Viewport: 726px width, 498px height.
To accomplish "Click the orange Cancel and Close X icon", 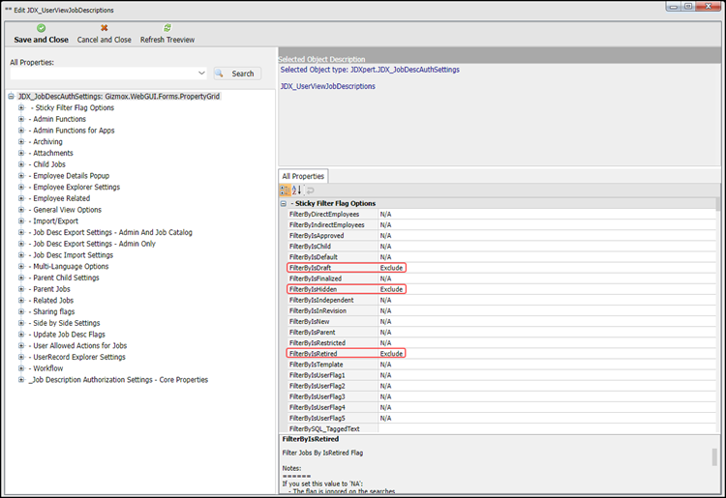I will tap(105, 28).
